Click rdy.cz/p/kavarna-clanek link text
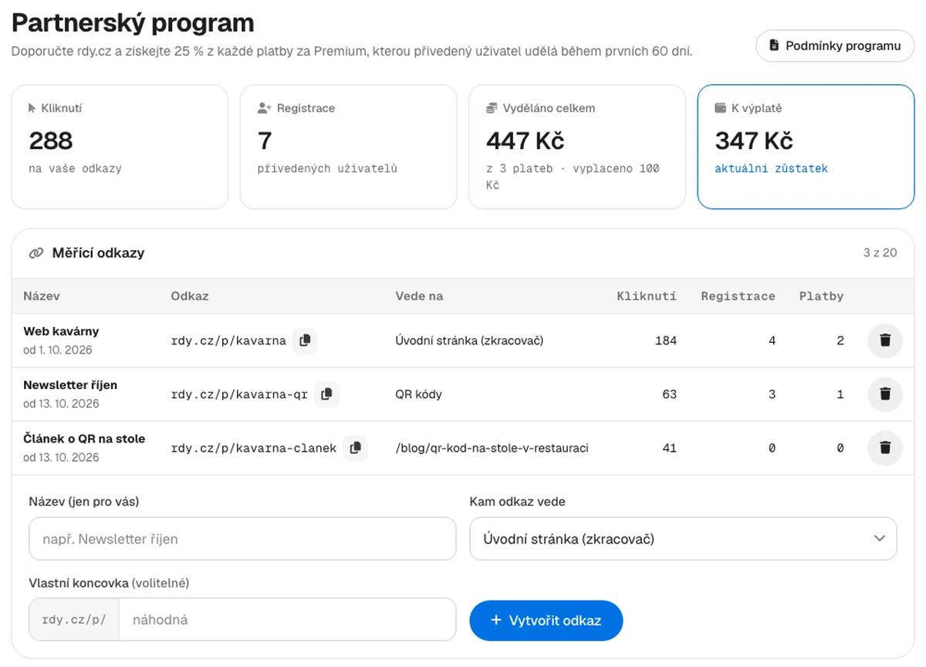Screen dimensions: 926x667 [254, 448]
